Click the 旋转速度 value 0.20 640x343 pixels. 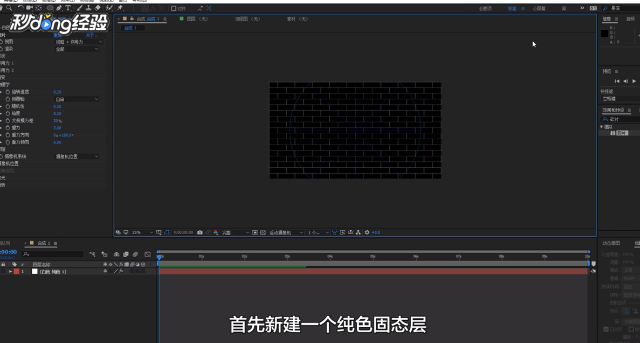tap(57, 92)
